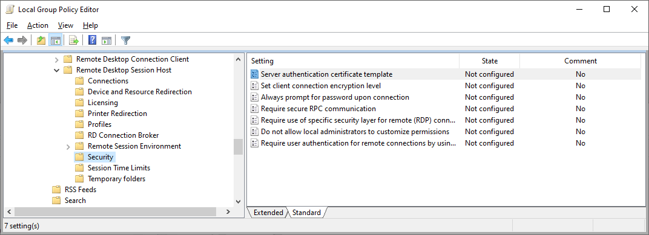Click the Up one level folder icon
Image resolution: width=649 pixels, height=235 pixels.
point(41,40)
